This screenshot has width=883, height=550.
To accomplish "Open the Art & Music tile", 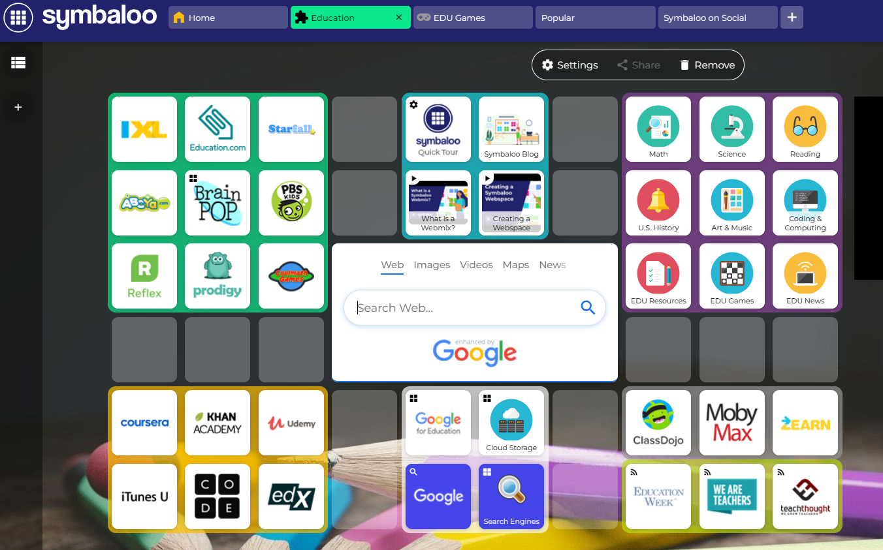I will point(732,203).
